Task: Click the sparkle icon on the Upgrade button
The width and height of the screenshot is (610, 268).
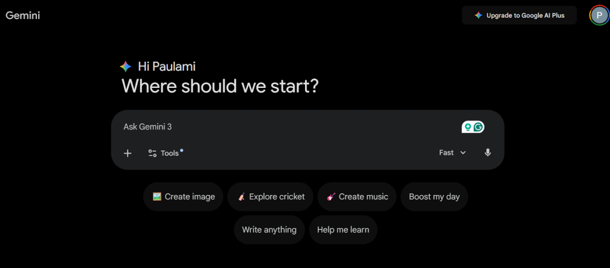Action: click(478, 15)
